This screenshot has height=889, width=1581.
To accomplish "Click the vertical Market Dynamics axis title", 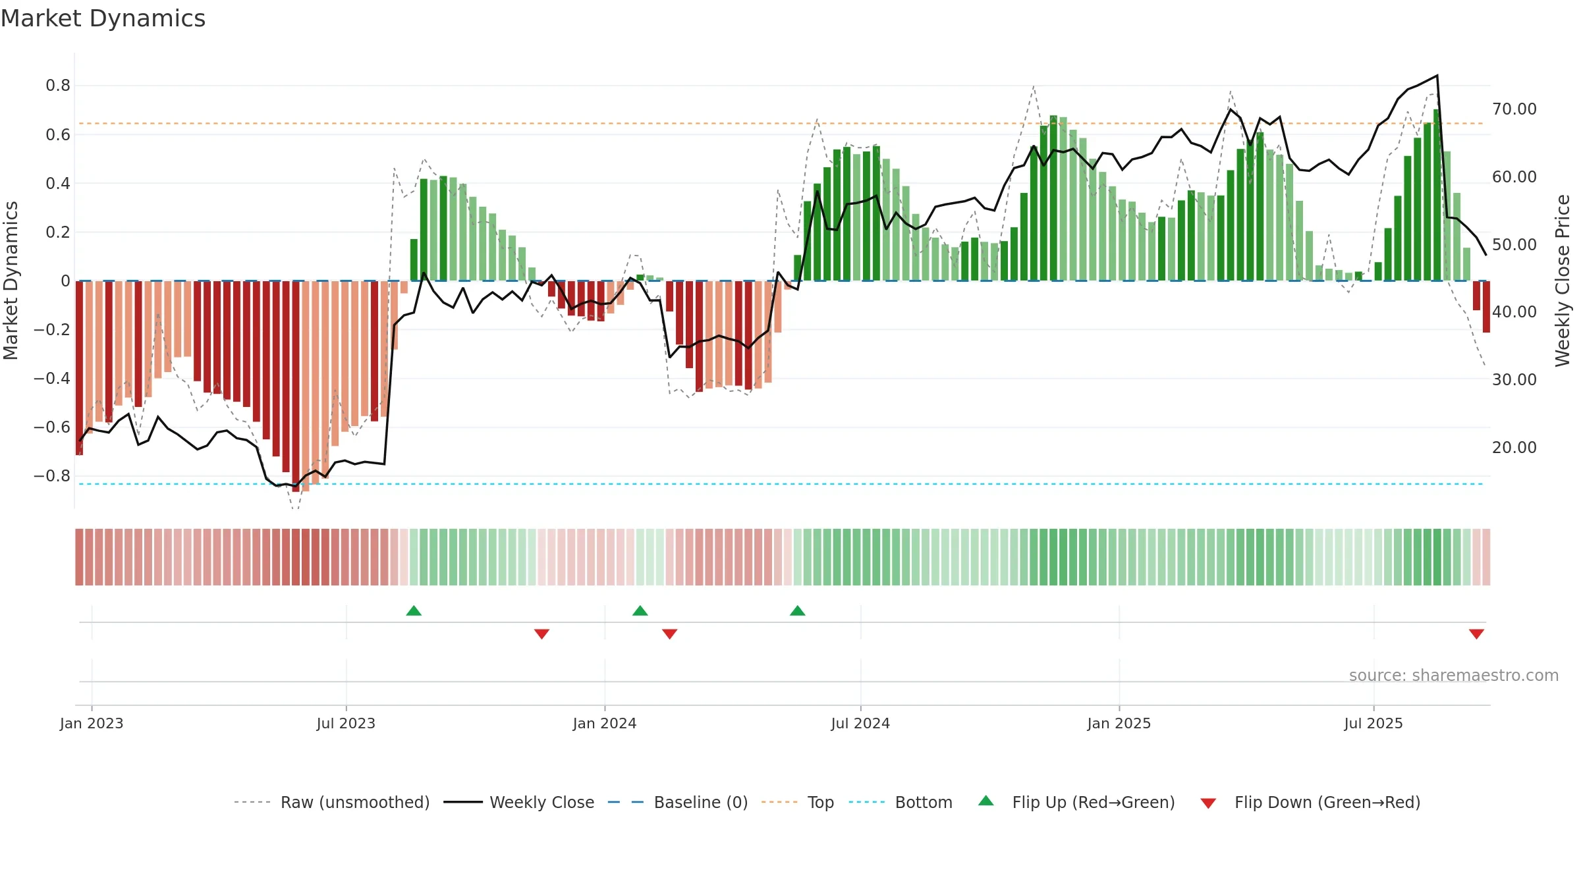I will (11, 281).
